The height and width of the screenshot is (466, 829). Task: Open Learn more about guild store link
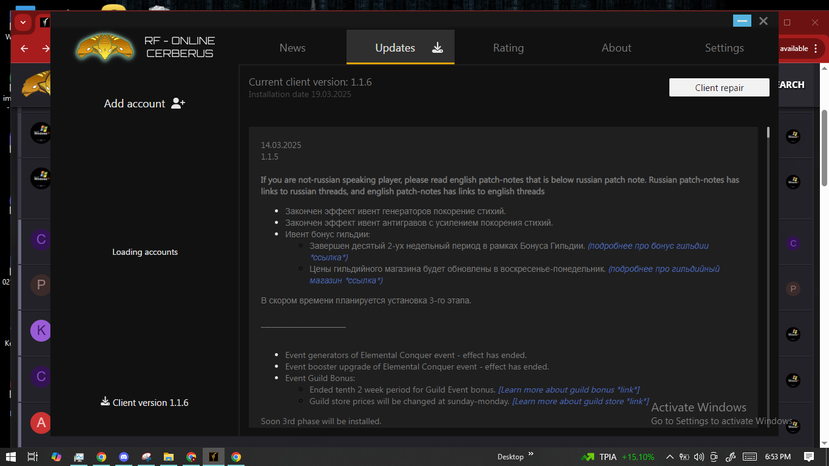tap(580, 401)
